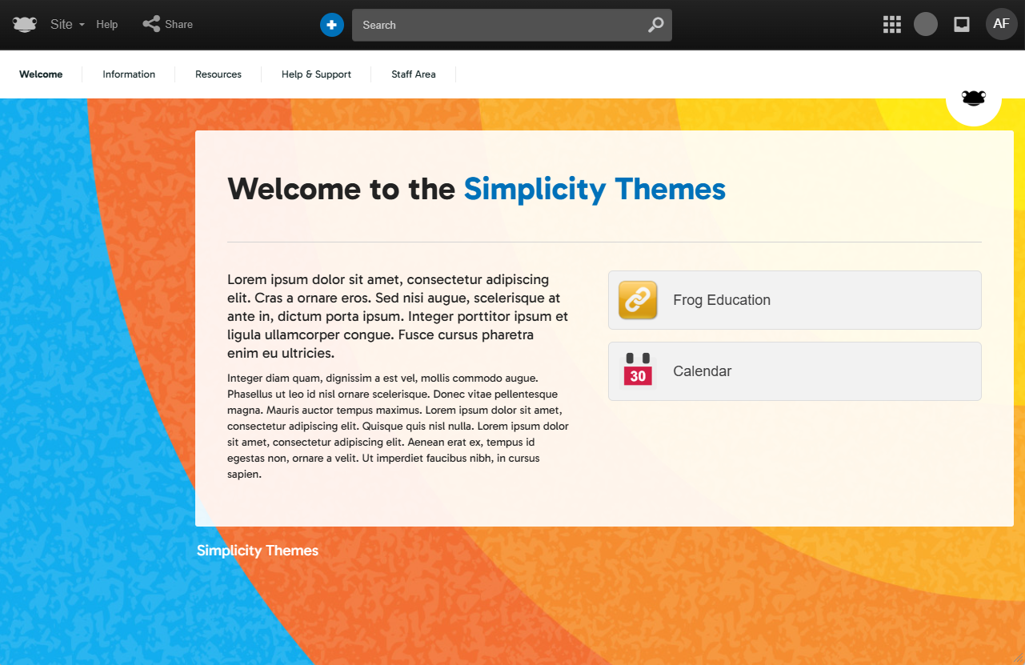Click the Frog logo in top bar
The image size is (1025, 665).
pyautogui.click(x=25, y=25)
